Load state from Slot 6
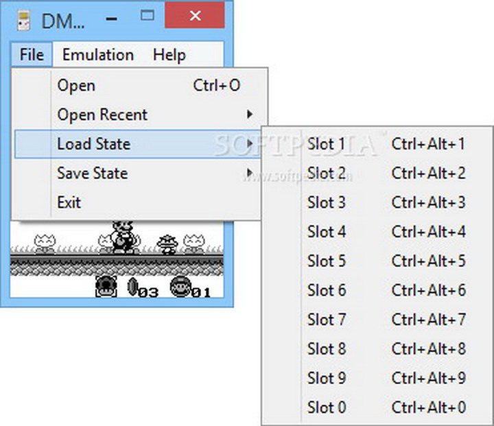This screenshot has width=494, height=426. 326,291
